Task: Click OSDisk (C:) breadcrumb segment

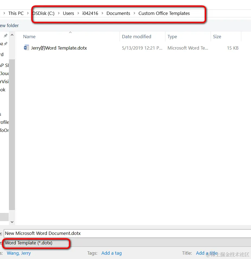Action: pos(43,13)
